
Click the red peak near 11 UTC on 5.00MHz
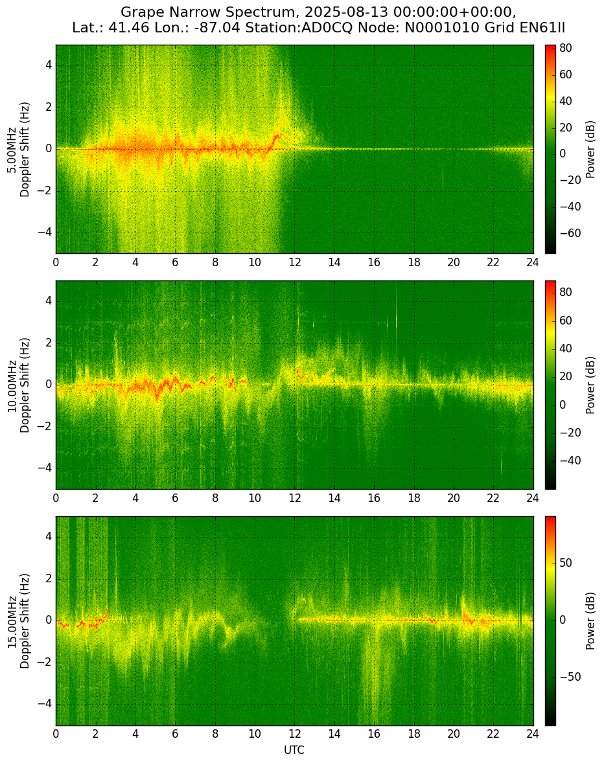(x=277, y=137)
